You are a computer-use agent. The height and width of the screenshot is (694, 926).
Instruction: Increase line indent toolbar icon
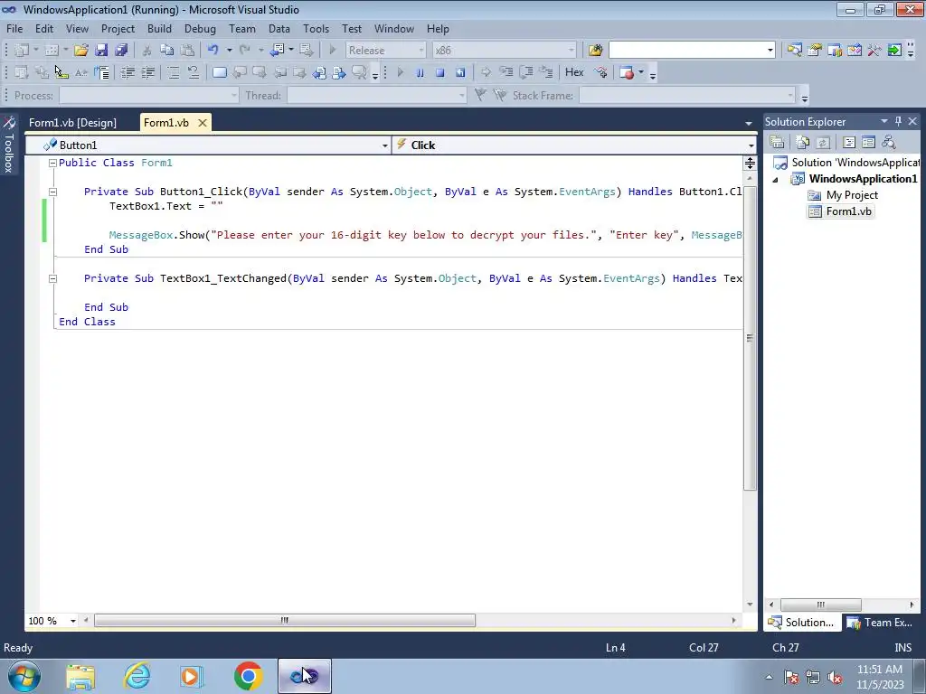[x=147, y=72]
